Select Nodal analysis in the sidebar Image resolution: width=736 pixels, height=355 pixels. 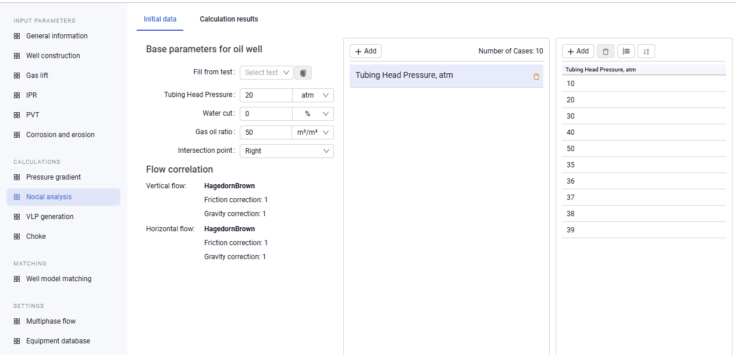(63, 197)
